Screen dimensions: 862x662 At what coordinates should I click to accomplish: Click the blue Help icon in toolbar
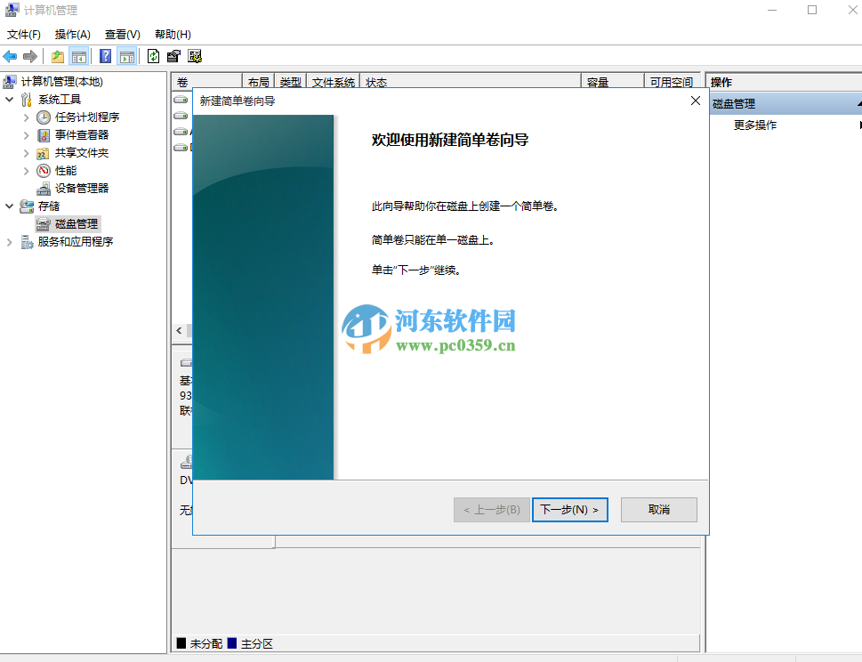point(105,56)
